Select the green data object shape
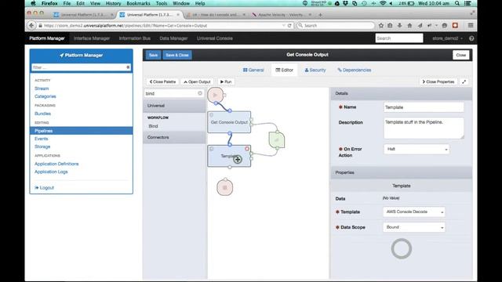Screen dimensions: 502x282 point(277,139)
